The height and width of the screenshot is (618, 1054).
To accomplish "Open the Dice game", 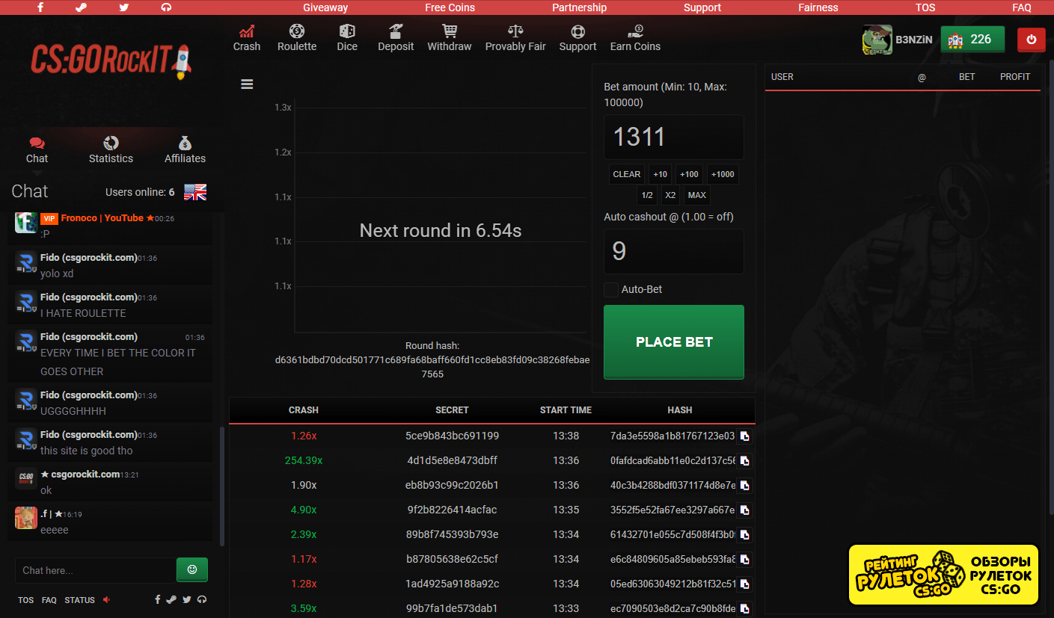I will coord(347,38).
